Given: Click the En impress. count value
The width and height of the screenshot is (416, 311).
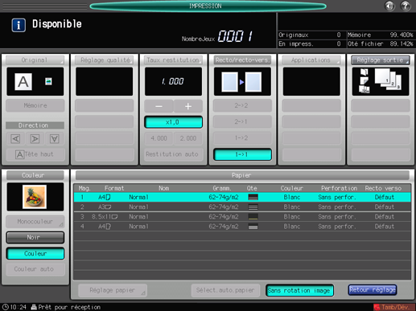Looking at the screenshot, I should pos(339,43).
